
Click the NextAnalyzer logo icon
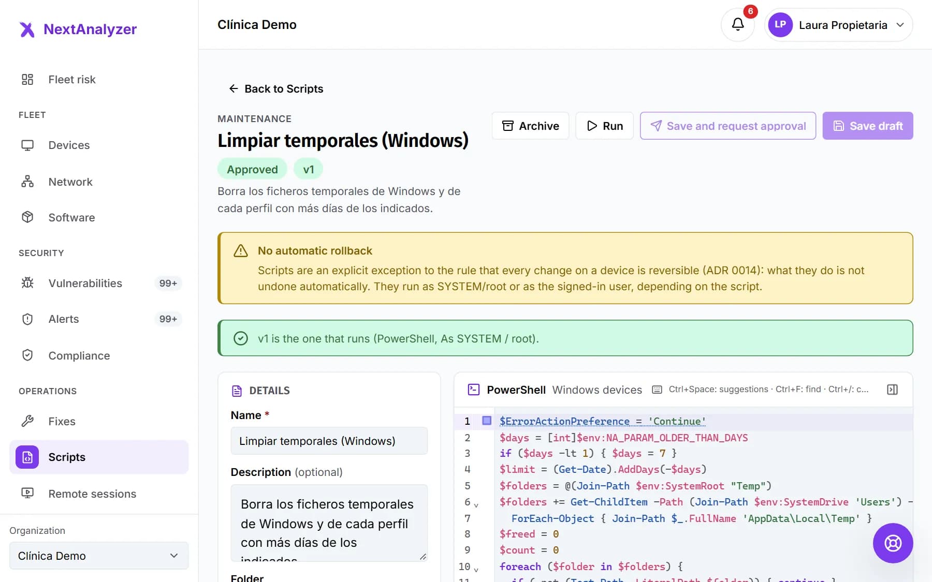(27, 29)
